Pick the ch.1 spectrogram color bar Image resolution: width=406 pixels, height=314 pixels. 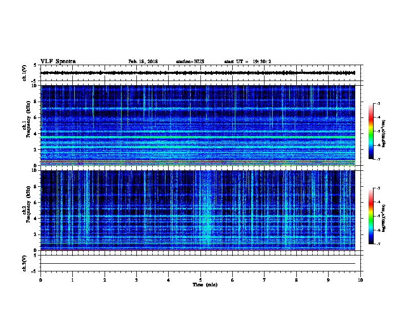371,131
